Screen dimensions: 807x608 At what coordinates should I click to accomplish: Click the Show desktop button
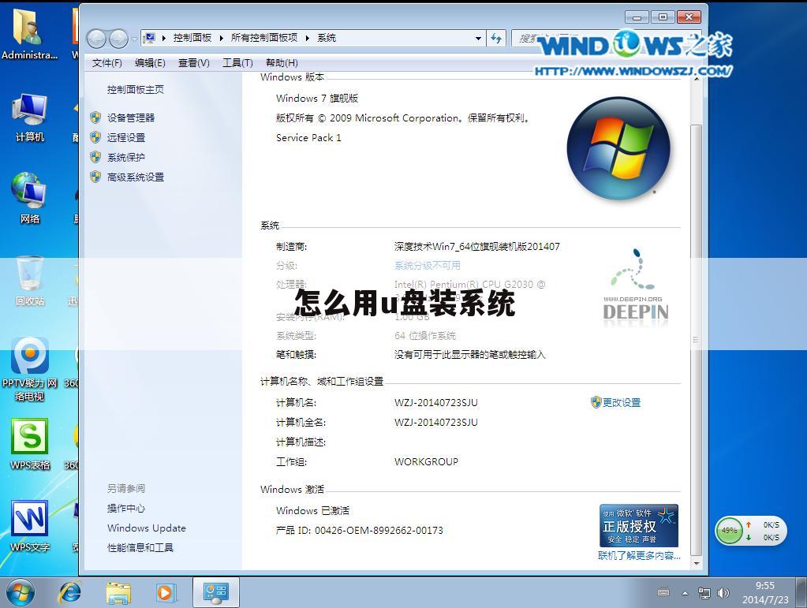click(801, 592)
